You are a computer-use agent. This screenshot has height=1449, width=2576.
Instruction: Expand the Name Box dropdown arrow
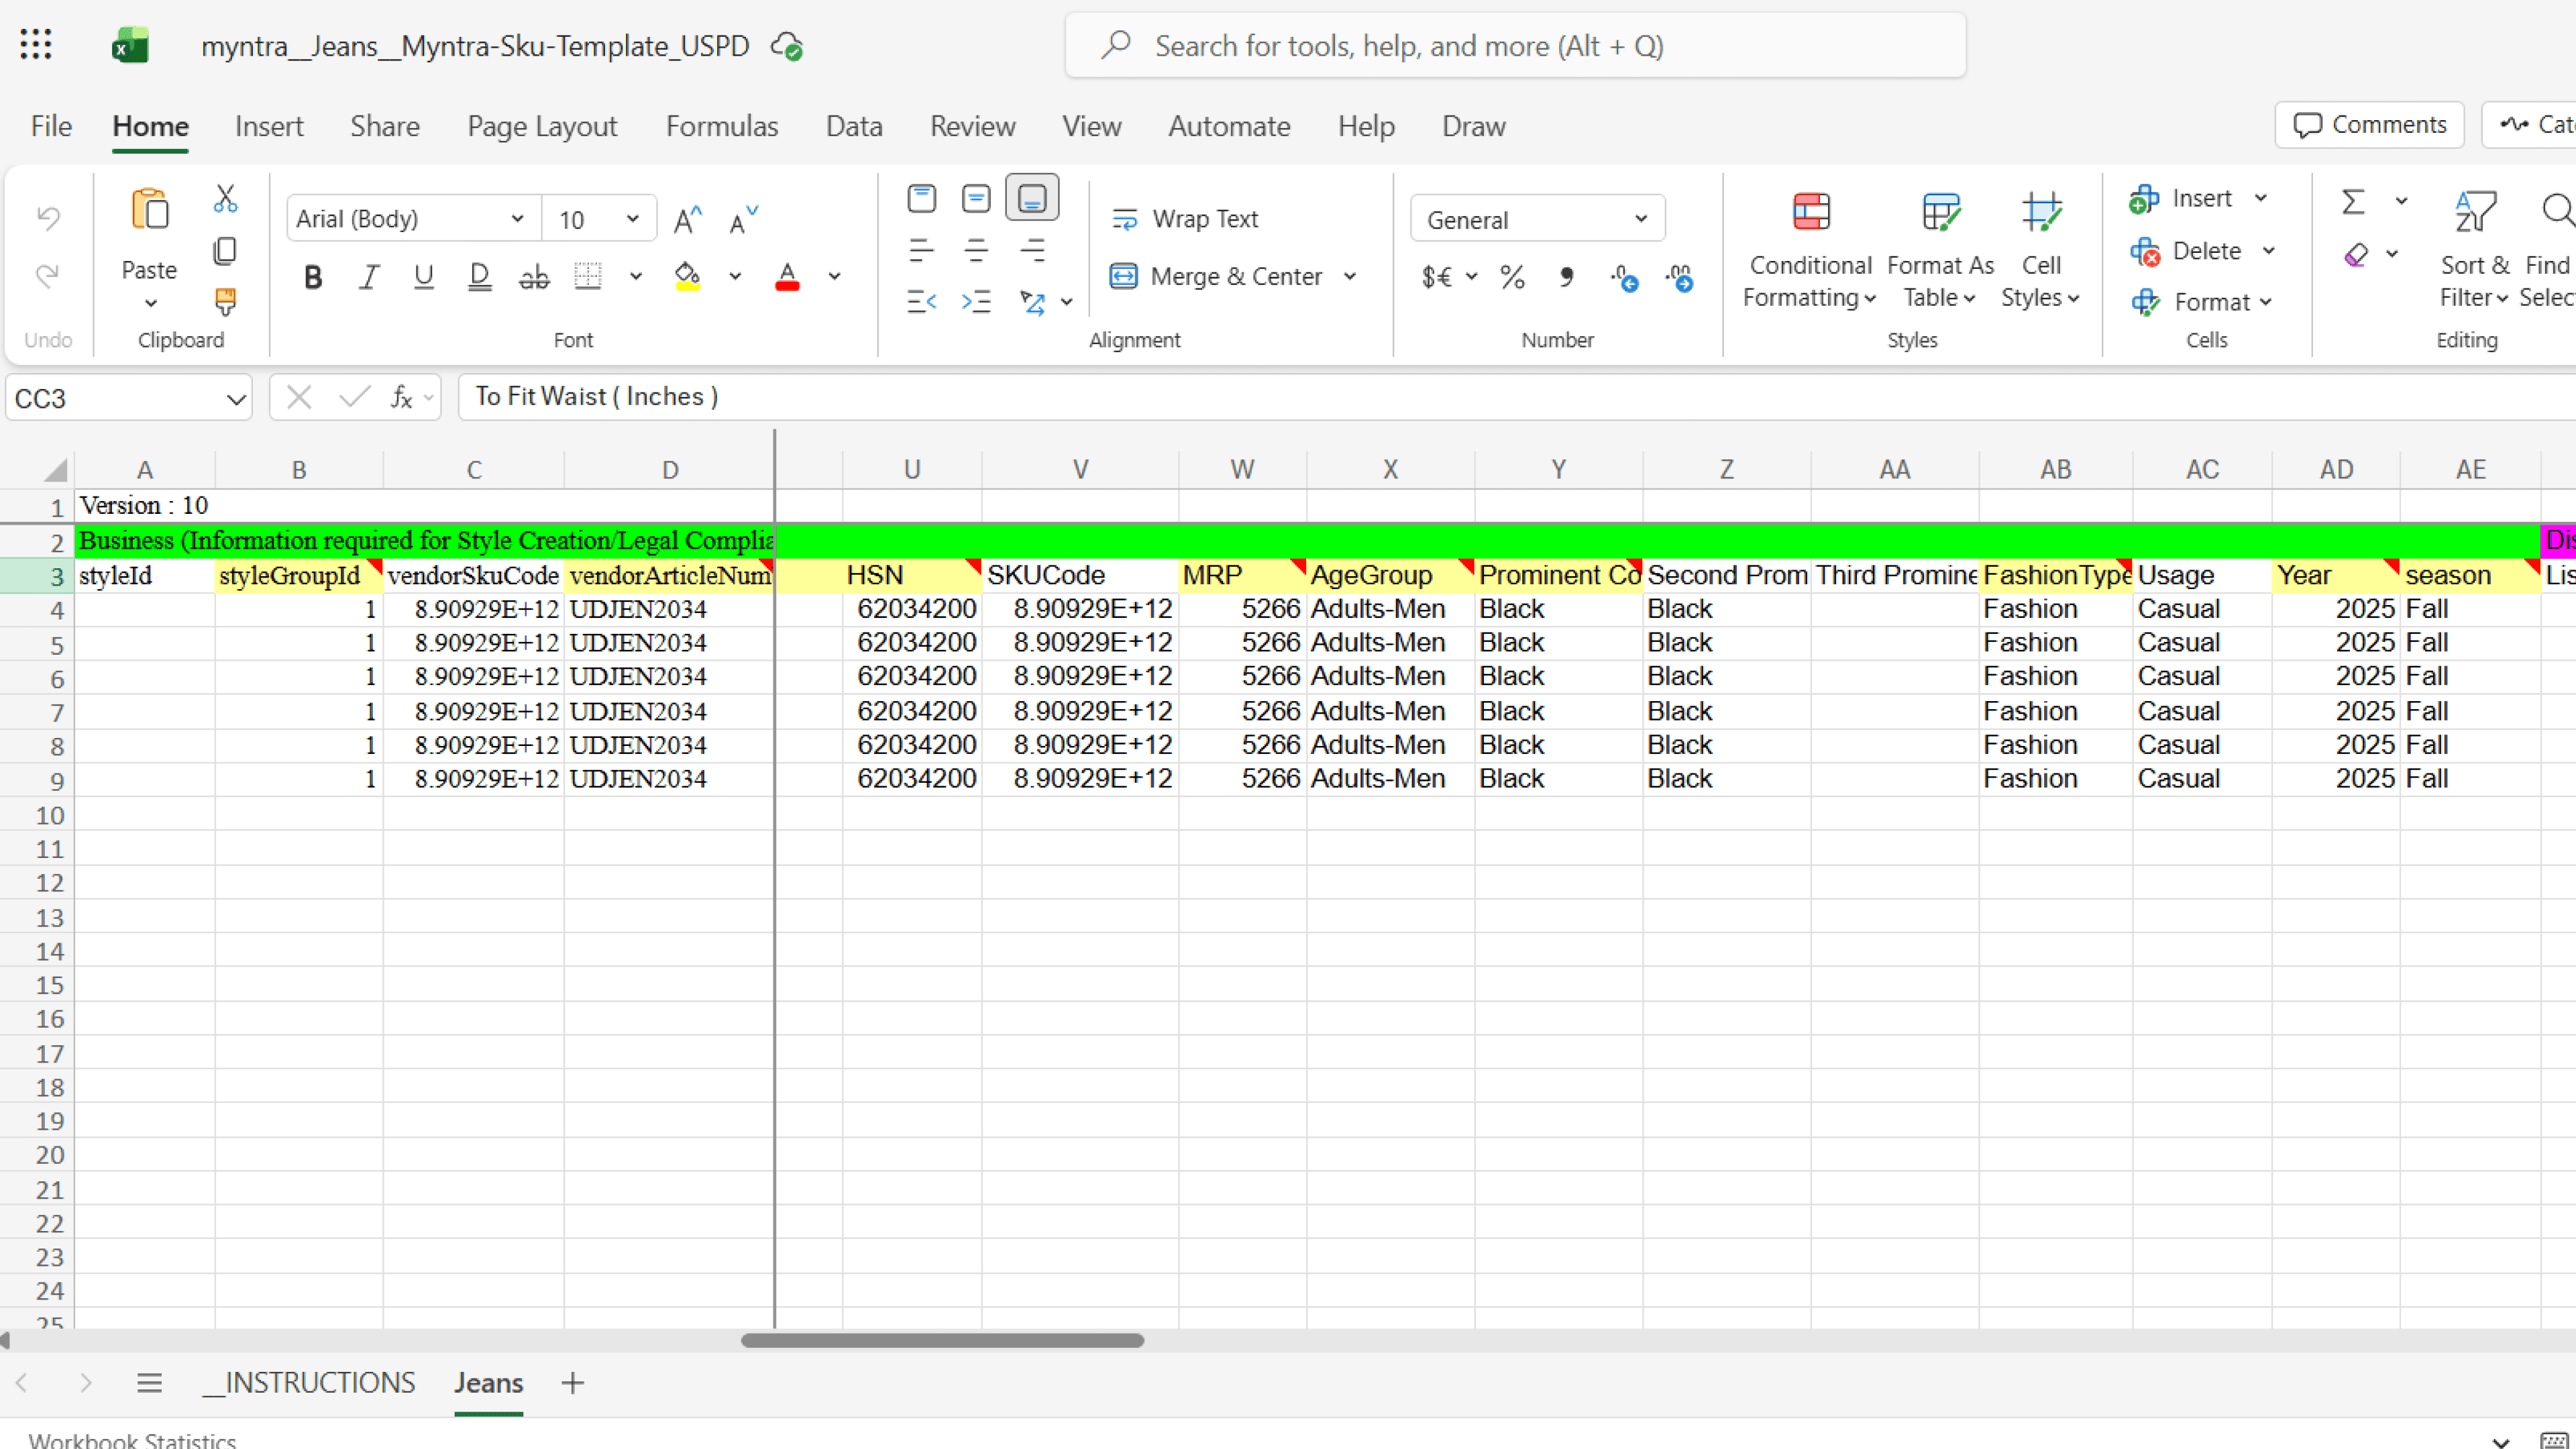tap(236, 399)
